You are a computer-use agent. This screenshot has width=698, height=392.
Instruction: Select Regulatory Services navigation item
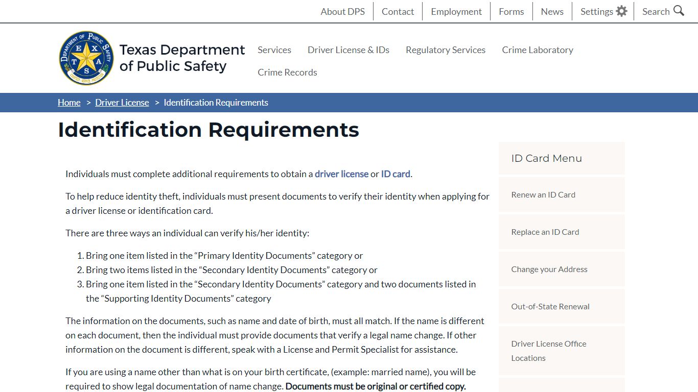[x=446, y=50]
